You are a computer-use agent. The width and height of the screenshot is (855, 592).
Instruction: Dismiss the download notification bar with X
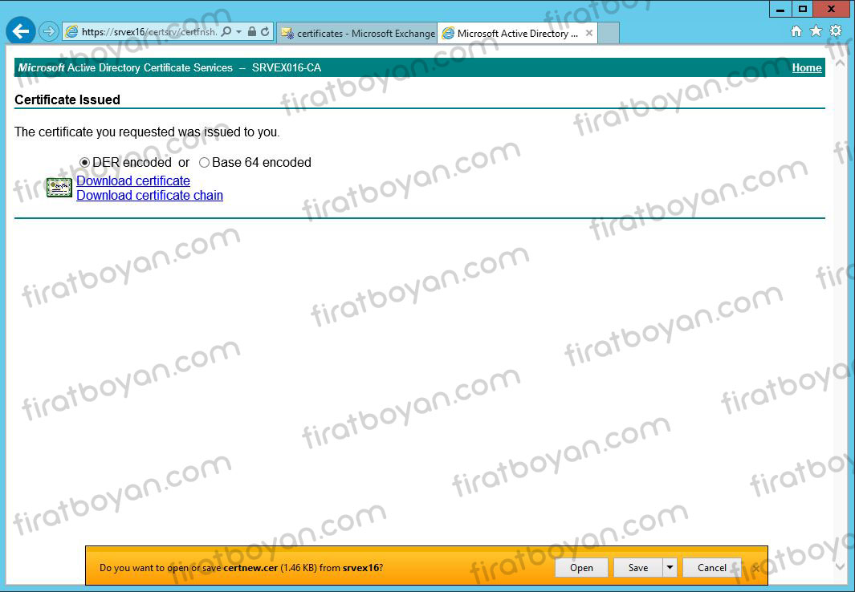tap(755, 568)
